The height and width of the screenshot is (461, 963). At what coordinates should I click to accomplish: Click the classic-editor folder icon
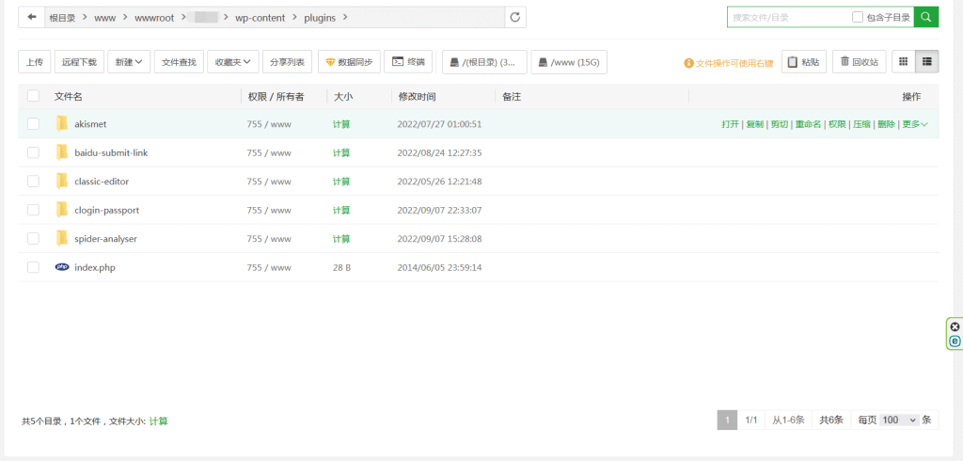tap(61, 182)
